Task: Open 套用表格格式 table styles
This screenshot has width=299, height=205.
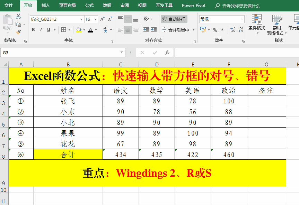Action: 276,25
